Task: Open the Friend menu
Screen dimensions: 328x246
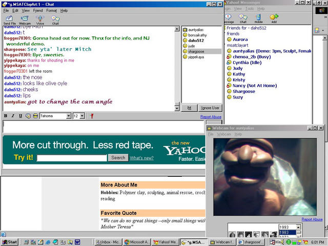Action: coord(38,10)
